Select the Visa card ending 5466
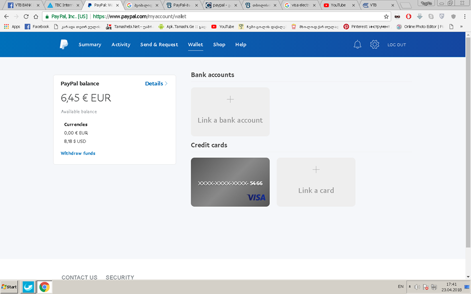The image size is (471, 294). coord(230,182)
